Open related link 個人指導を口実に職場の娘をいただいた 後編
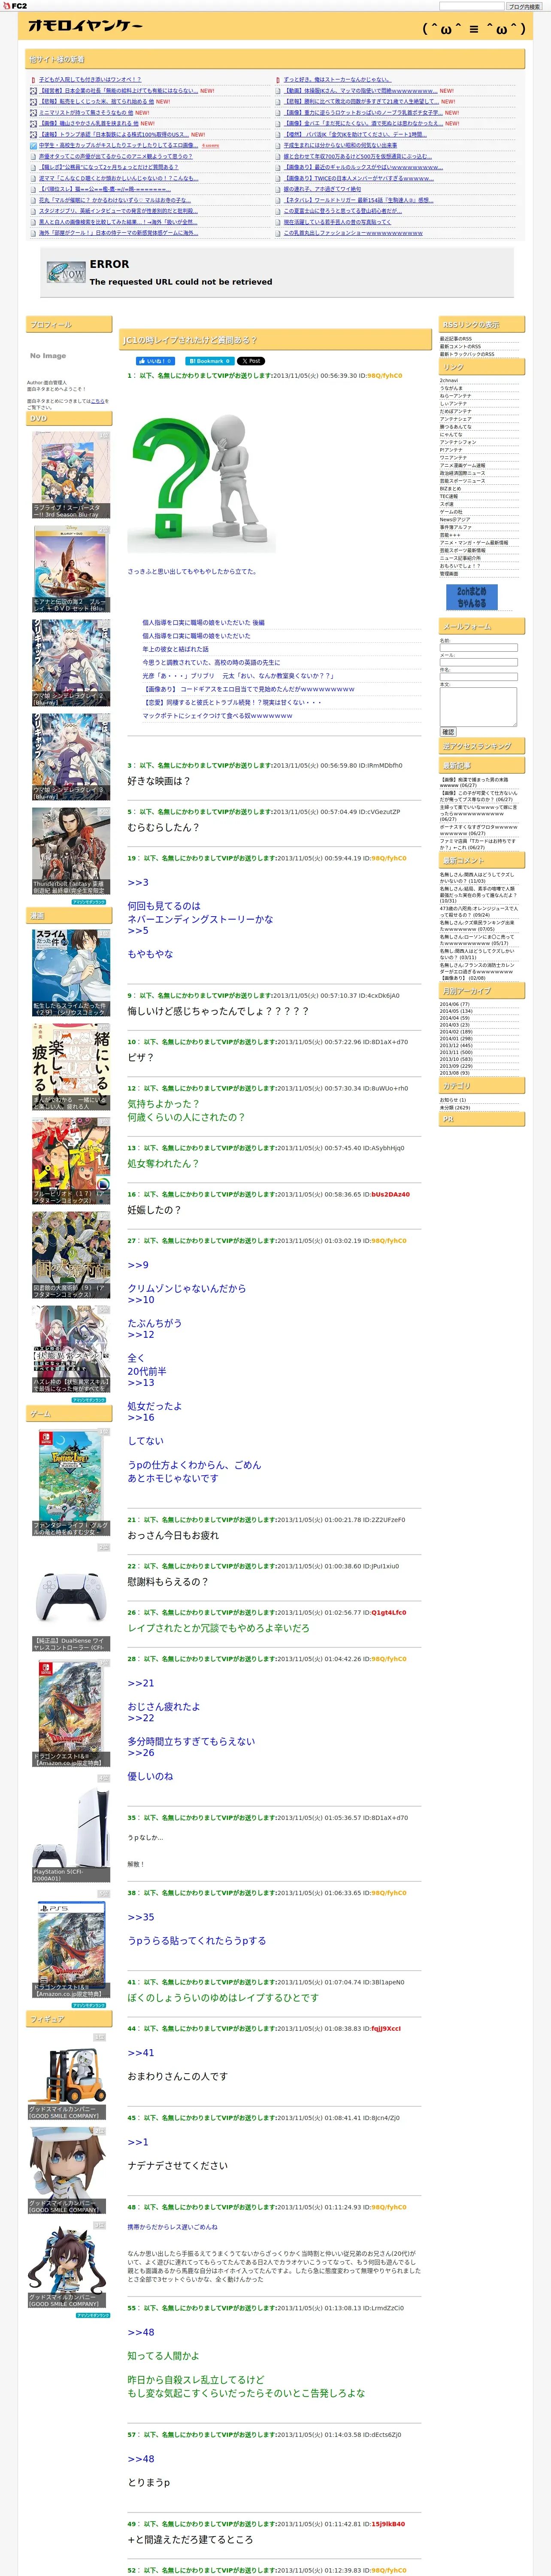The image size is (551, 2576). (x=203, y=622)
